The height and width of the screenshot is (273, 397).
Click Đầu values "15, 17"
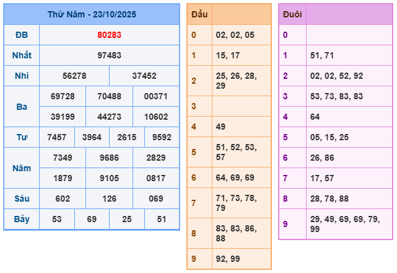point(228,55)
